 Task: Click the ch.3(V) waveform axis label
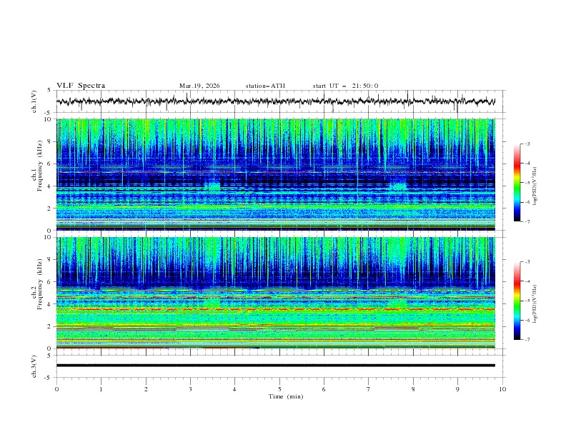pyautogui.click(x=34, y=365)
